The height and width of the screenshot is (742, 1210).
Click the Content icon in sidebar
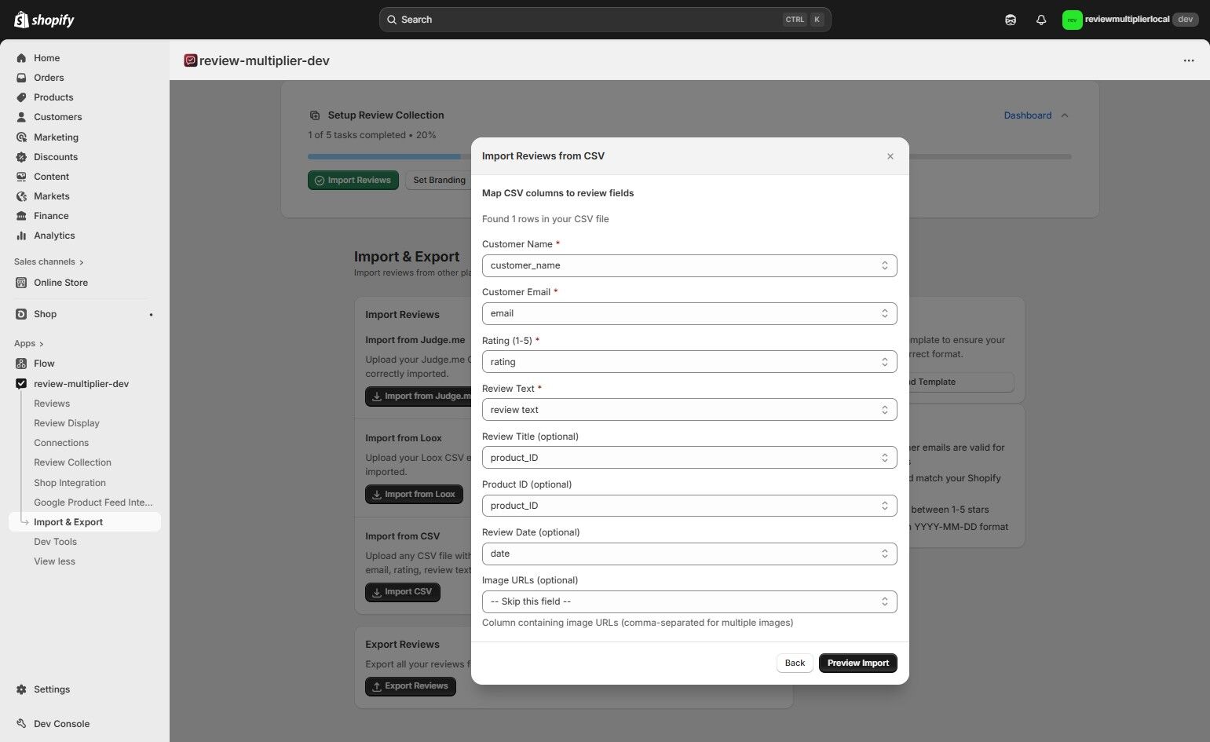[x=21, y=177]
